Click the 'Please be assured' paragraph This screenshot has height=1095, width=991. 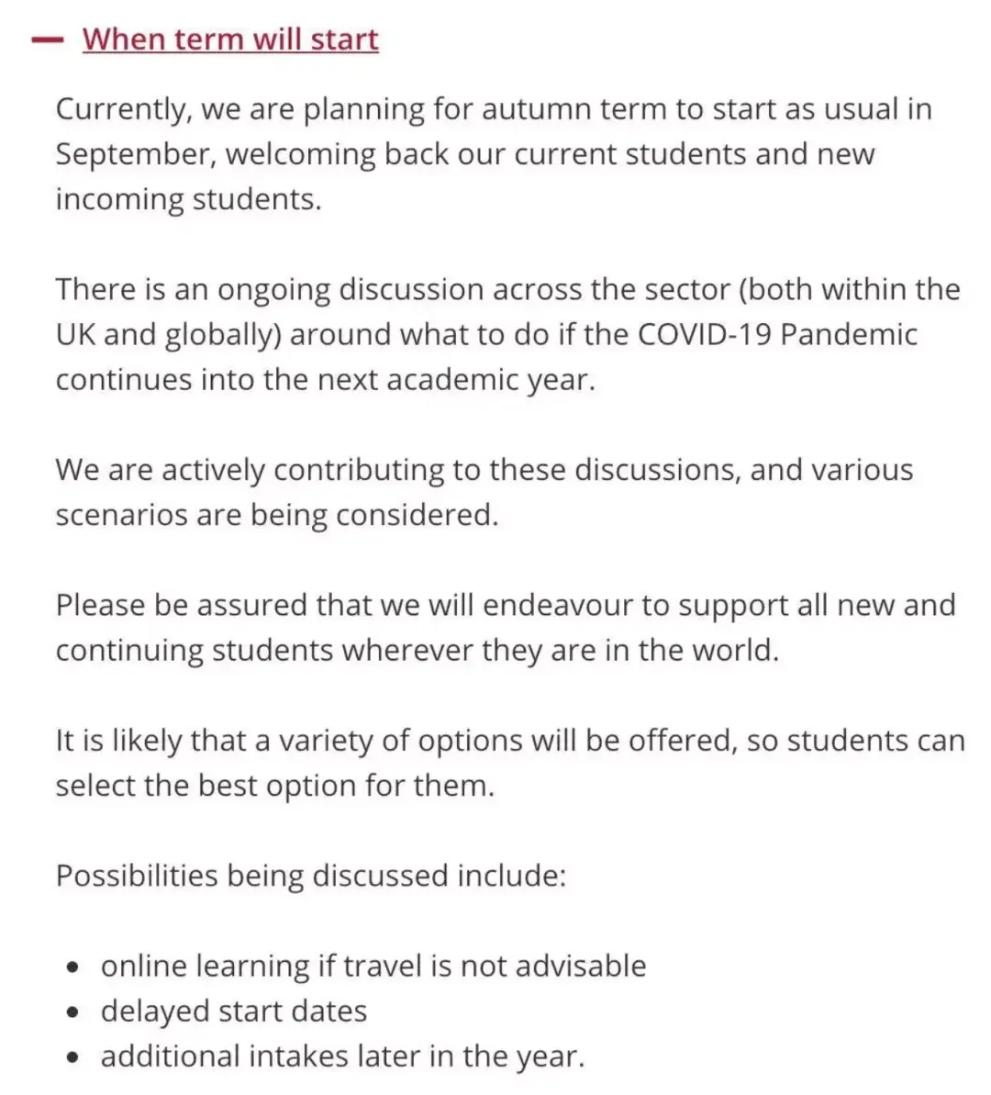505,627
